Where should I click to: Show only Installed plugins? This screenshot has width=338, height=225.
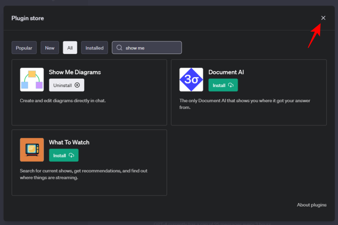pyautogui.click(x=94, y=48)
